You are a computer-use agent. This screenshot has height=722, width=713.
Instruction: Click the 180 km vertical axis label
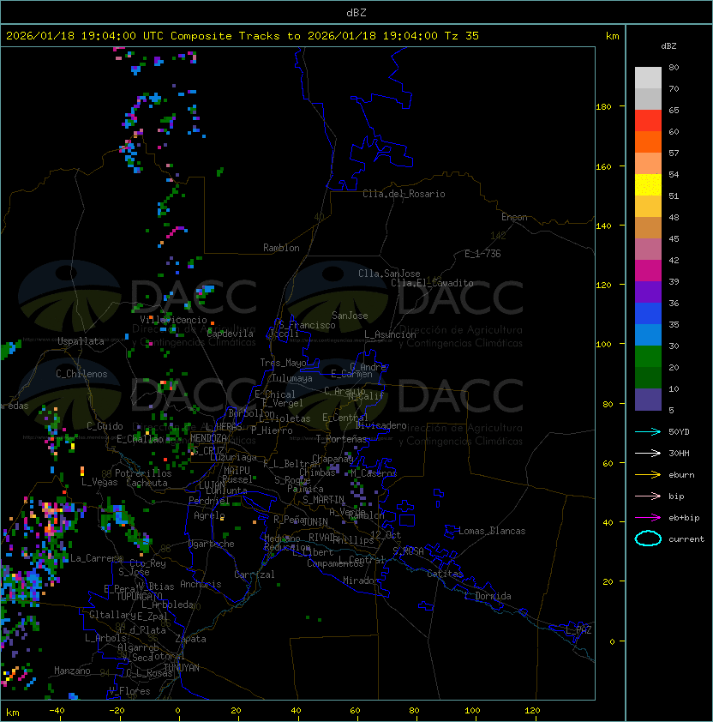point(603,107)
